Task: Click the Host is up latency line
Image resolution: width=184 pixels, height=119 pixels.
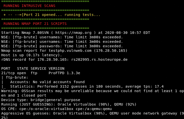Action: (29, 55)
